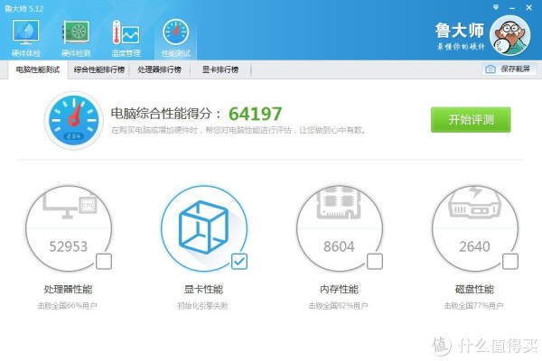
Task: Close the 鲁大师 window
Action: tap(528, 7)
